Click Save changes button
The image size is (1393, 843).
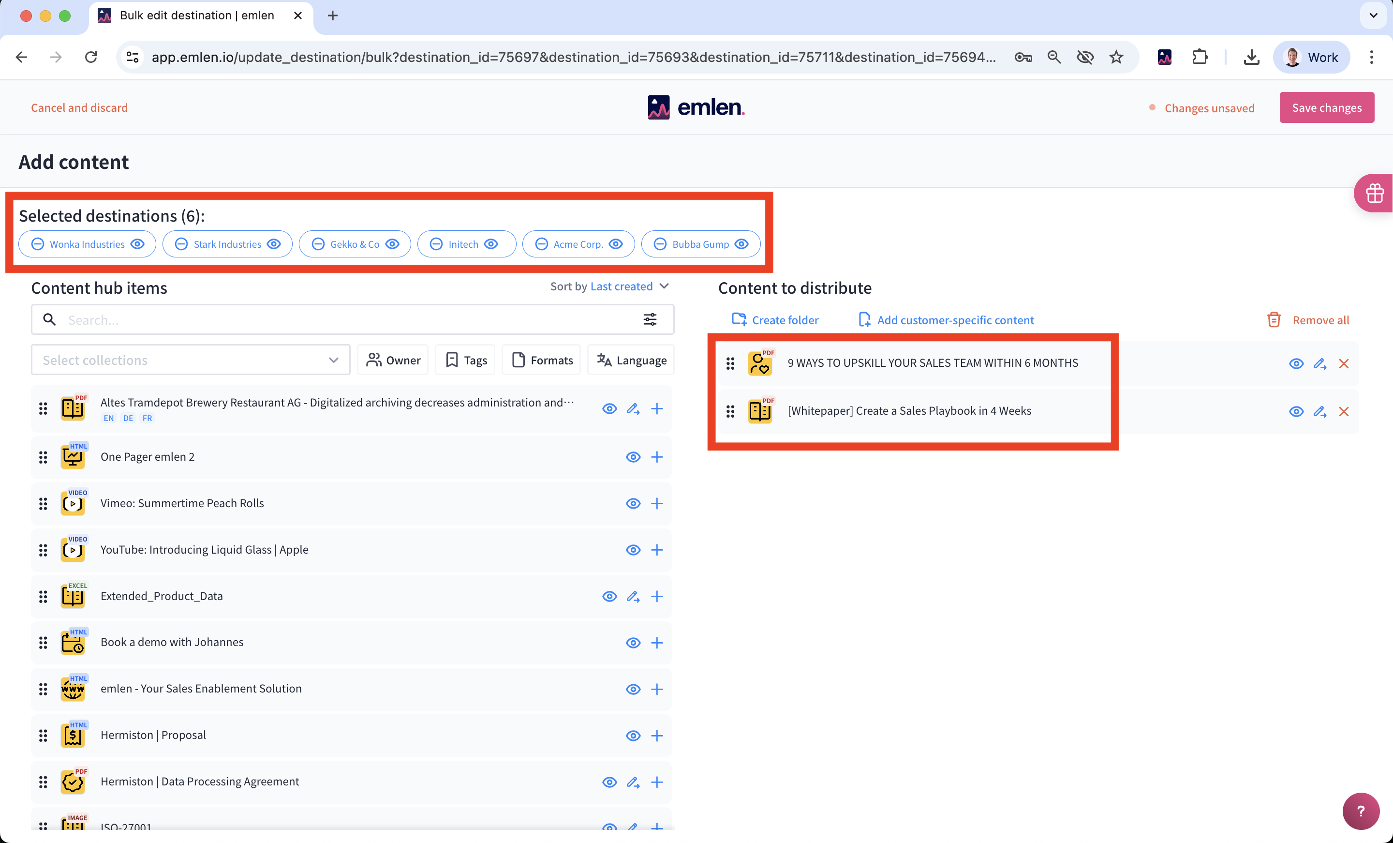[x=1326, y=107]
